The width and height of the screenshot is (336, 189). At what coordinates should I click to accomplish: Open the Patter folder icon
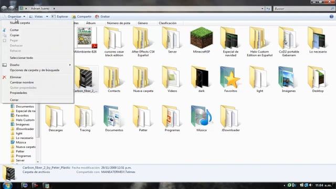click(143, 117)
